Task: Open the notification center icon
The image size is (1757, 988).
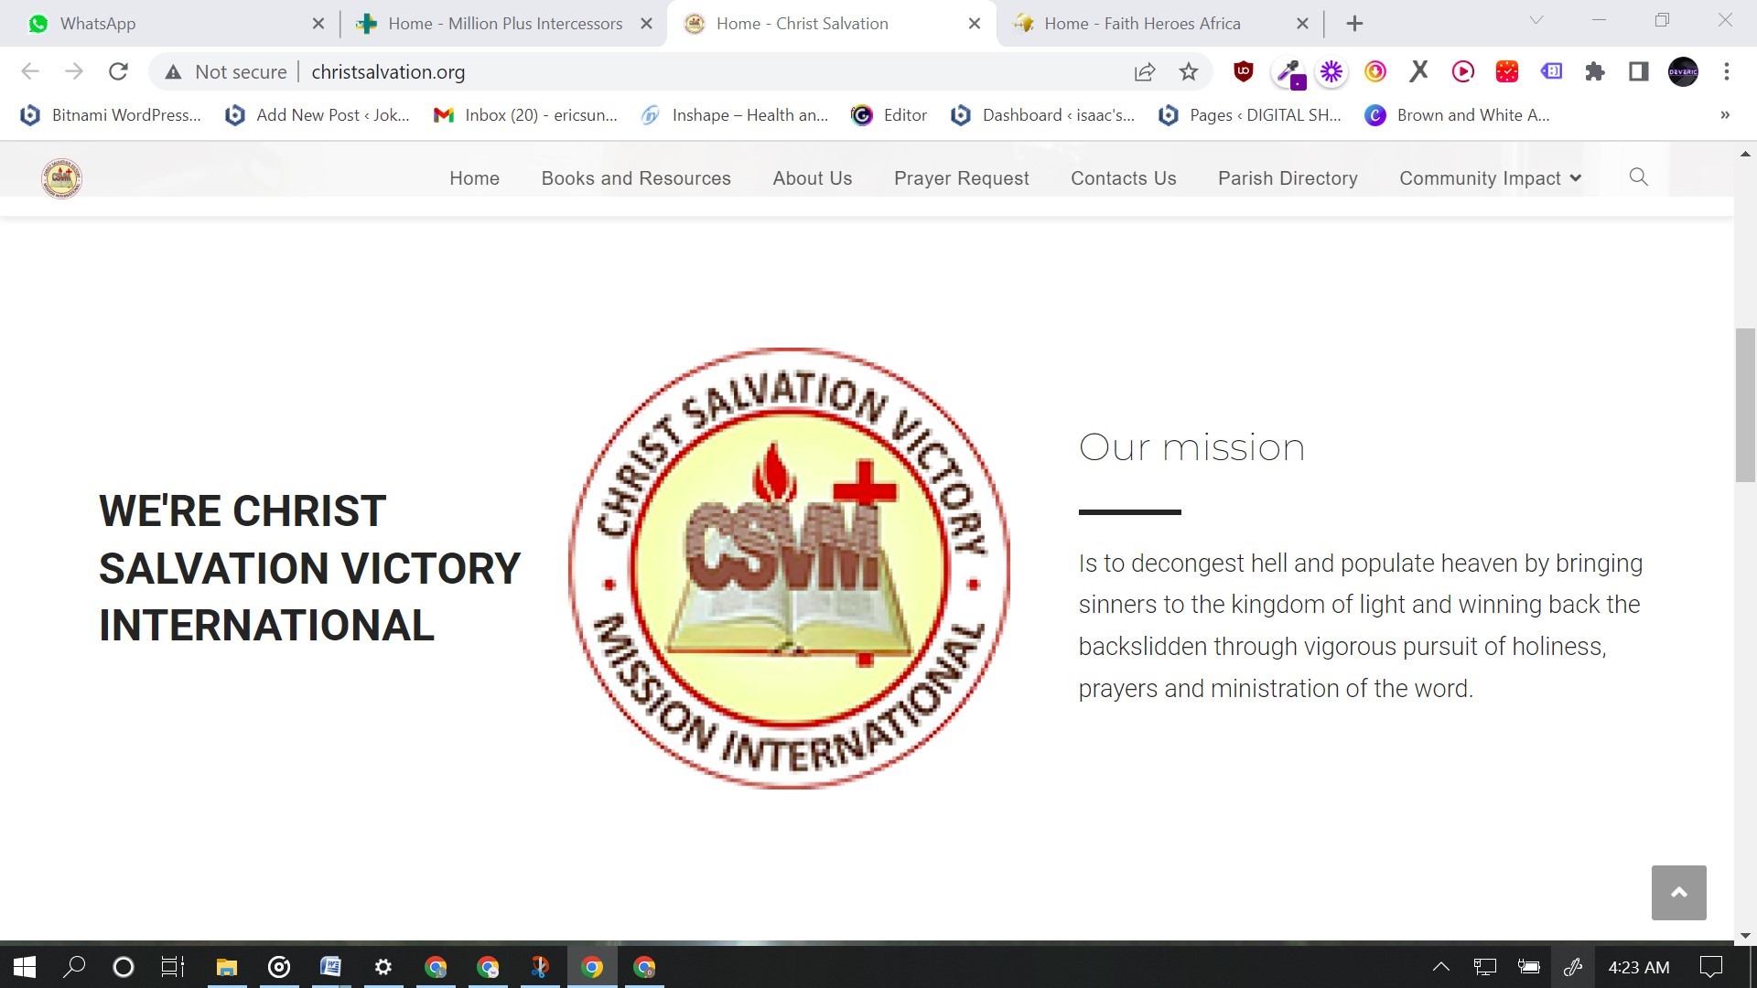Action: click(x=1710, y=967)
